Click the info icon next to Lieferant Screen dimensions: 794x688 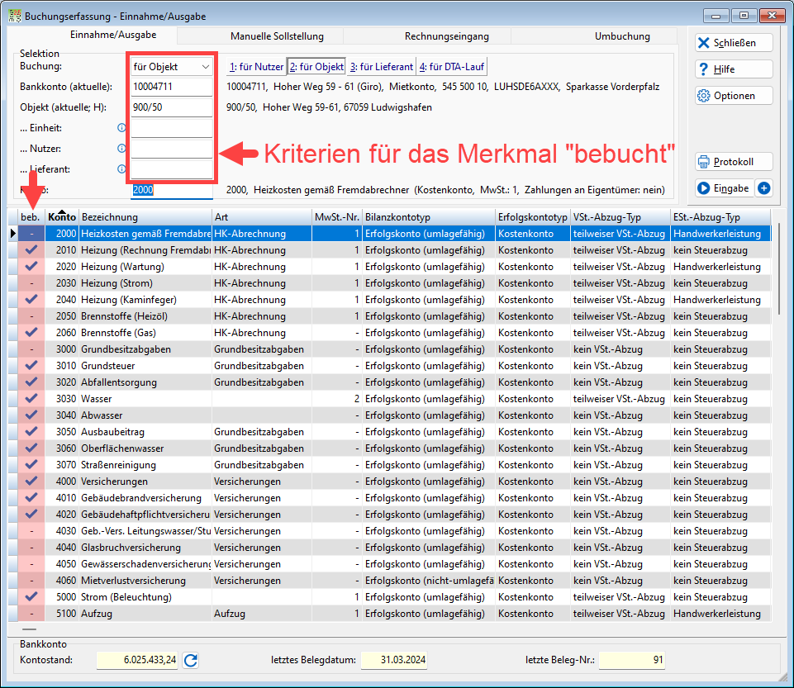click(x=121, y=169)
